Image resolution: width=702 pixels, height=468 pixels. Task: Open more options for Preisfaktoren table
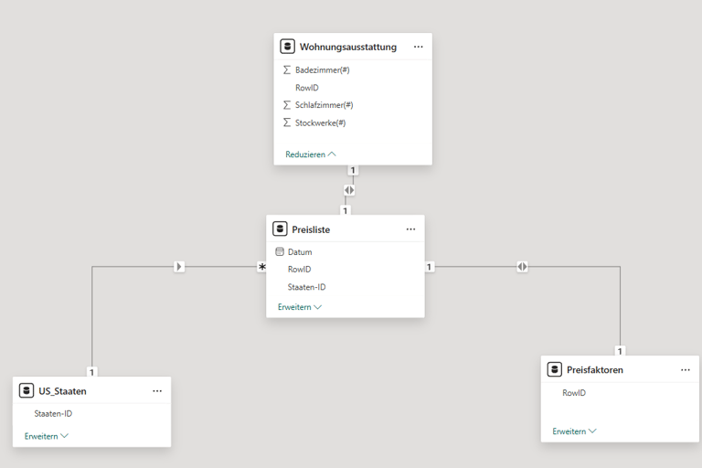[686, 370]
